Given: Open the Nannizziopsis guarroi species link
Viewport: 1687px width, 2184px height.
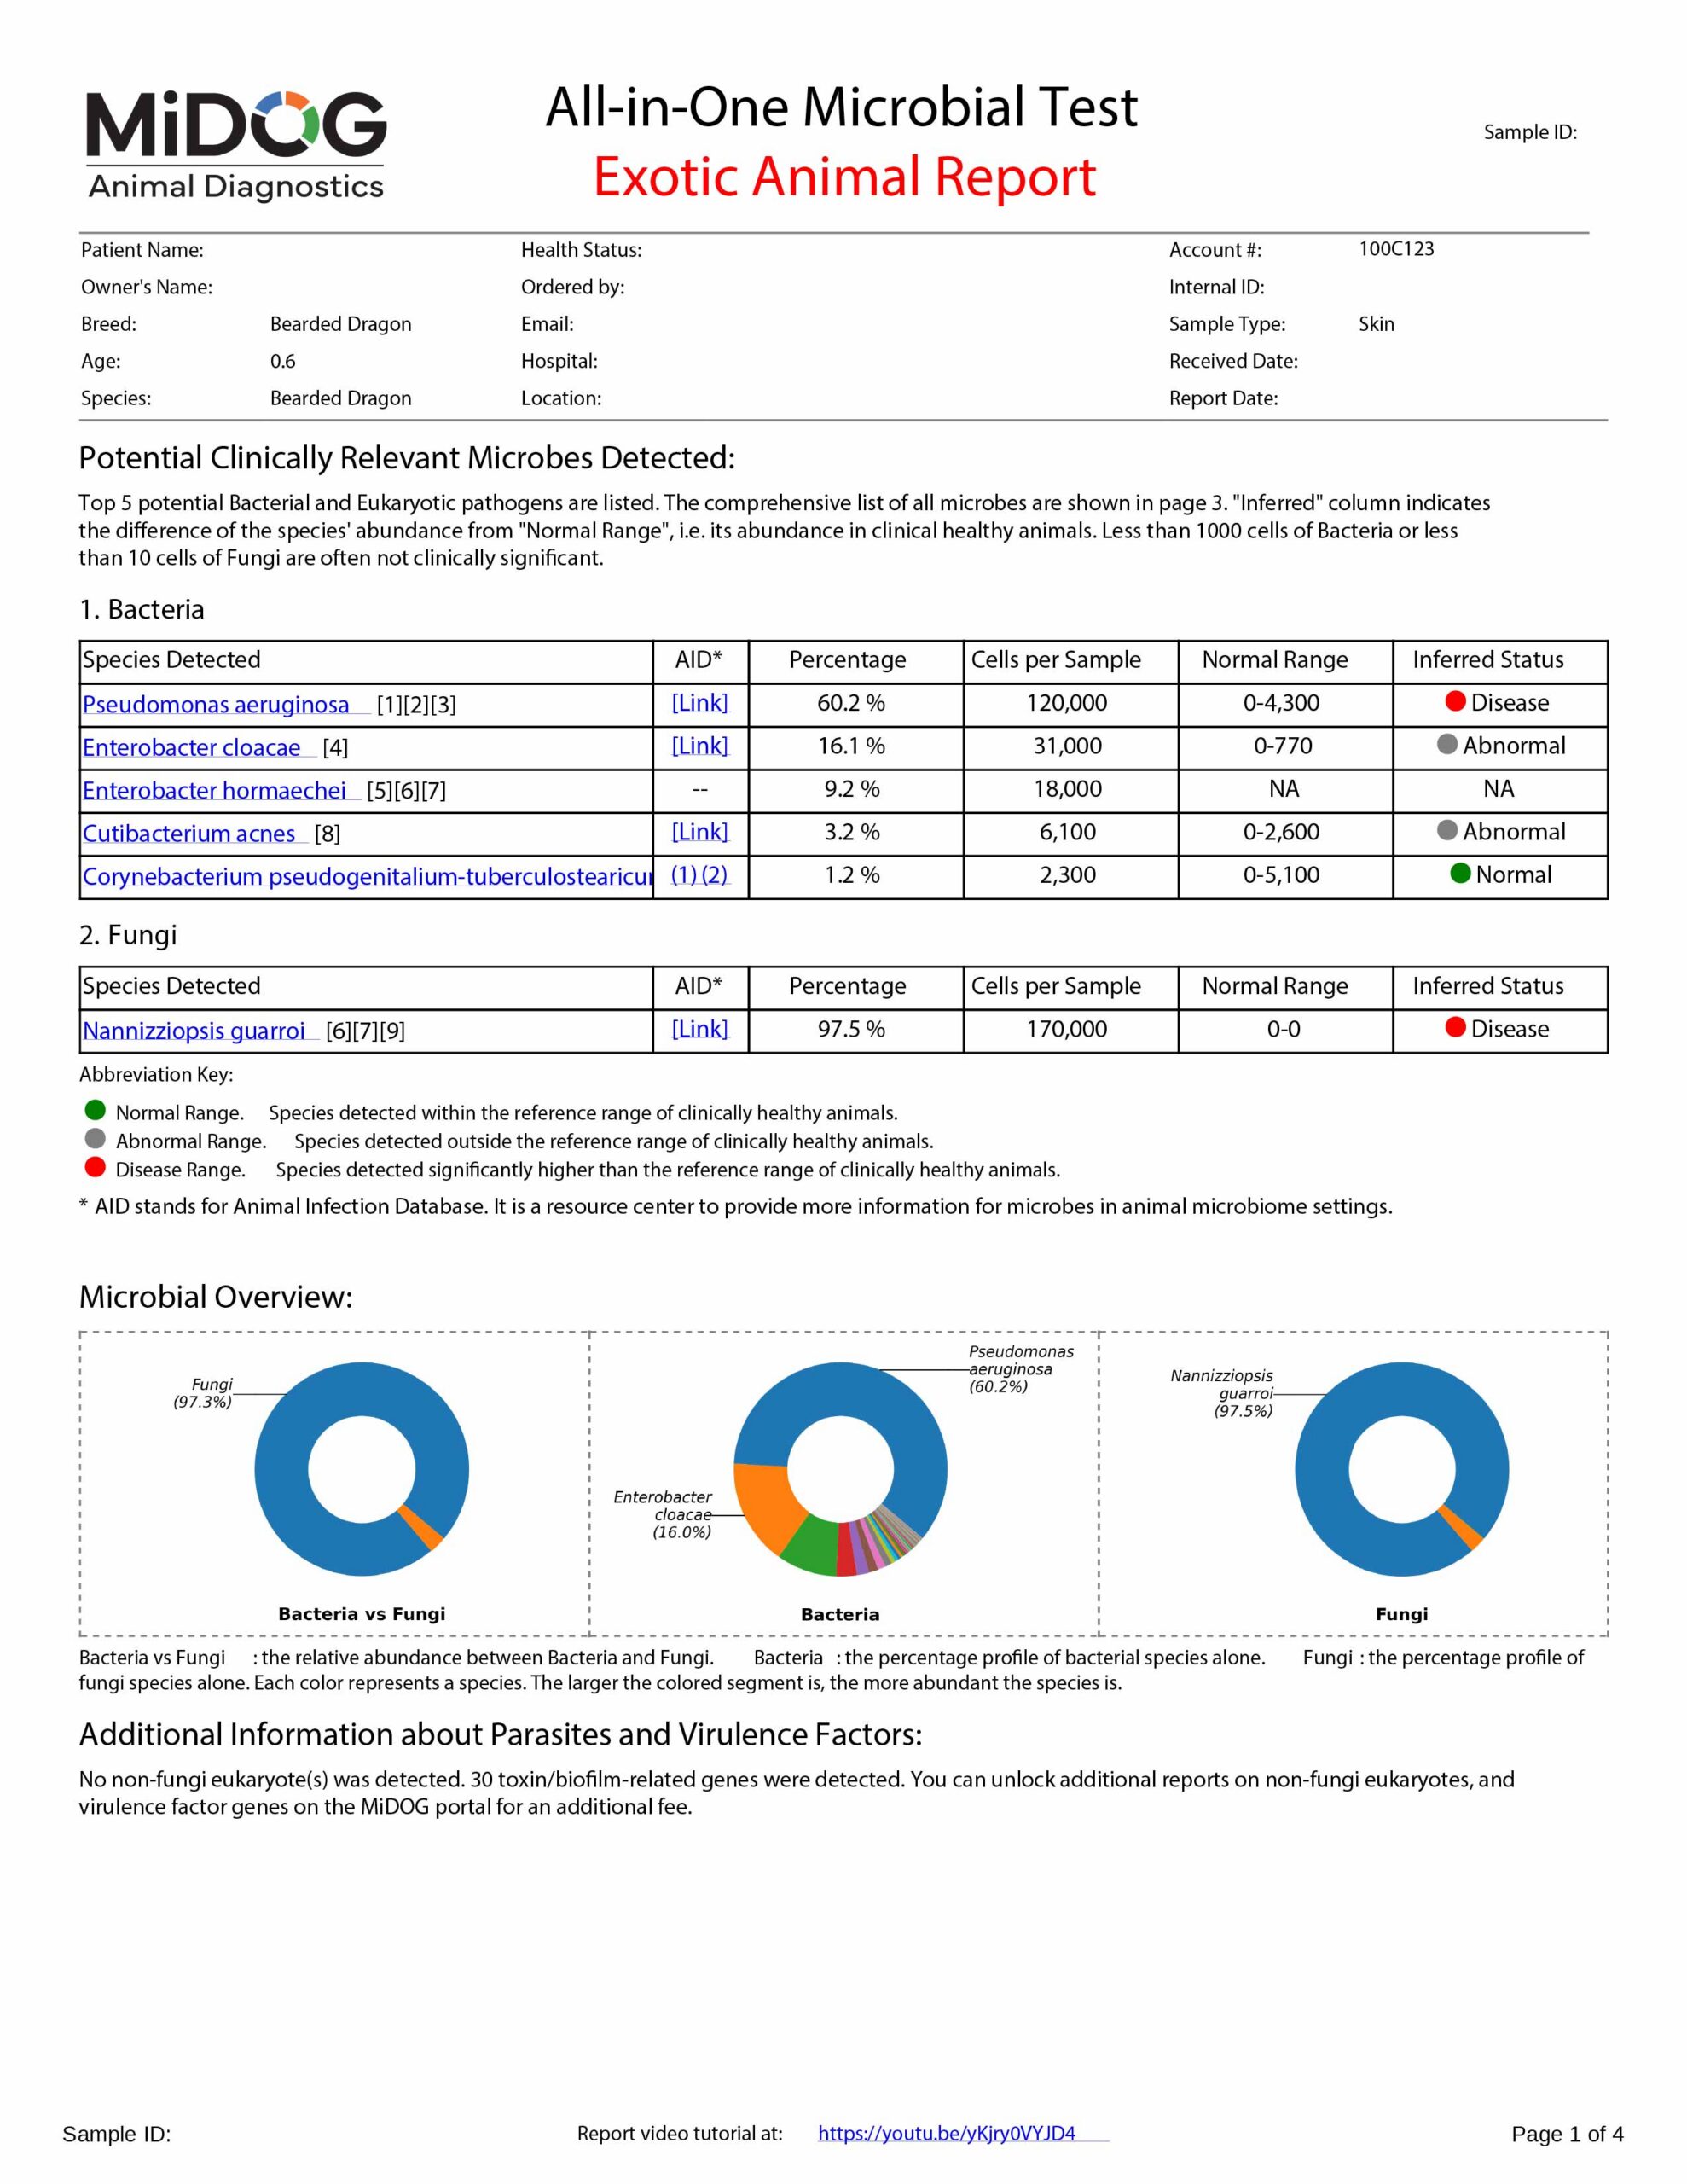Looking at the screenshot, I should [194, 1031].
